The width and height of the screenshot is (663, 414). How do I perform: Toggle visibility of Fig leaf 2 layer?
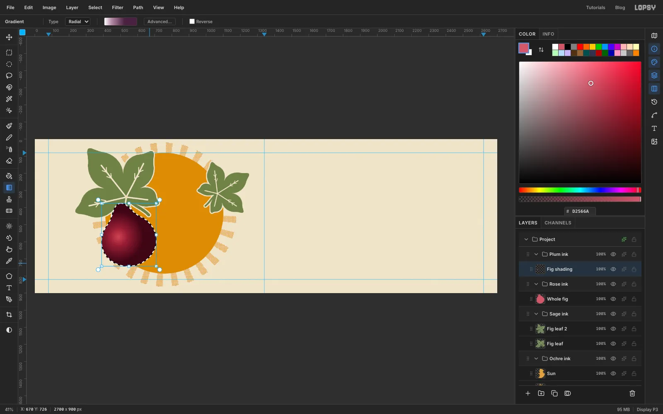tap(613, 329)
